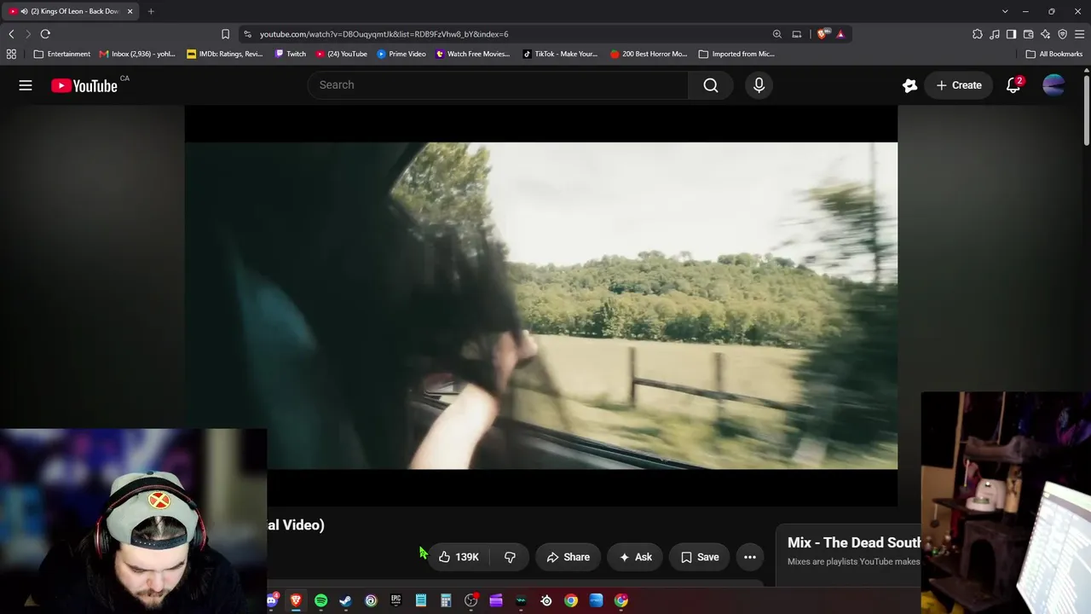Image resolution: width=1091 pixels, height=614 pixels.
Task: Like the video with 139K likes
Action: pos(459,557)
